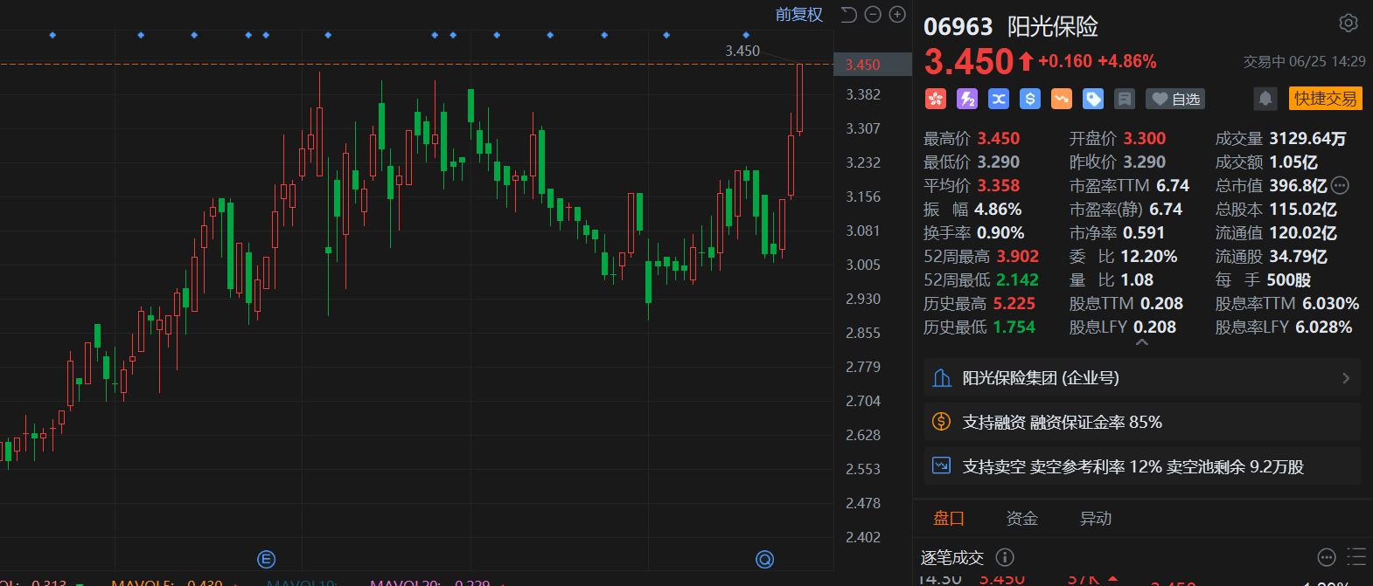
Task: Zoom in chart with plus icon
Action: (x=897, y=14)
